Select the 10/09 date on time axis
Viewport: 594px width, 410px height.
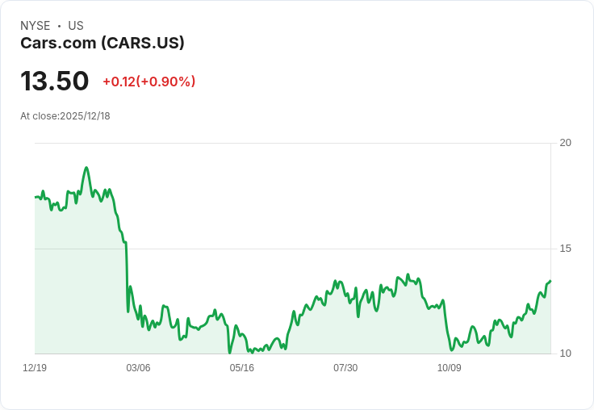(449, 368)
